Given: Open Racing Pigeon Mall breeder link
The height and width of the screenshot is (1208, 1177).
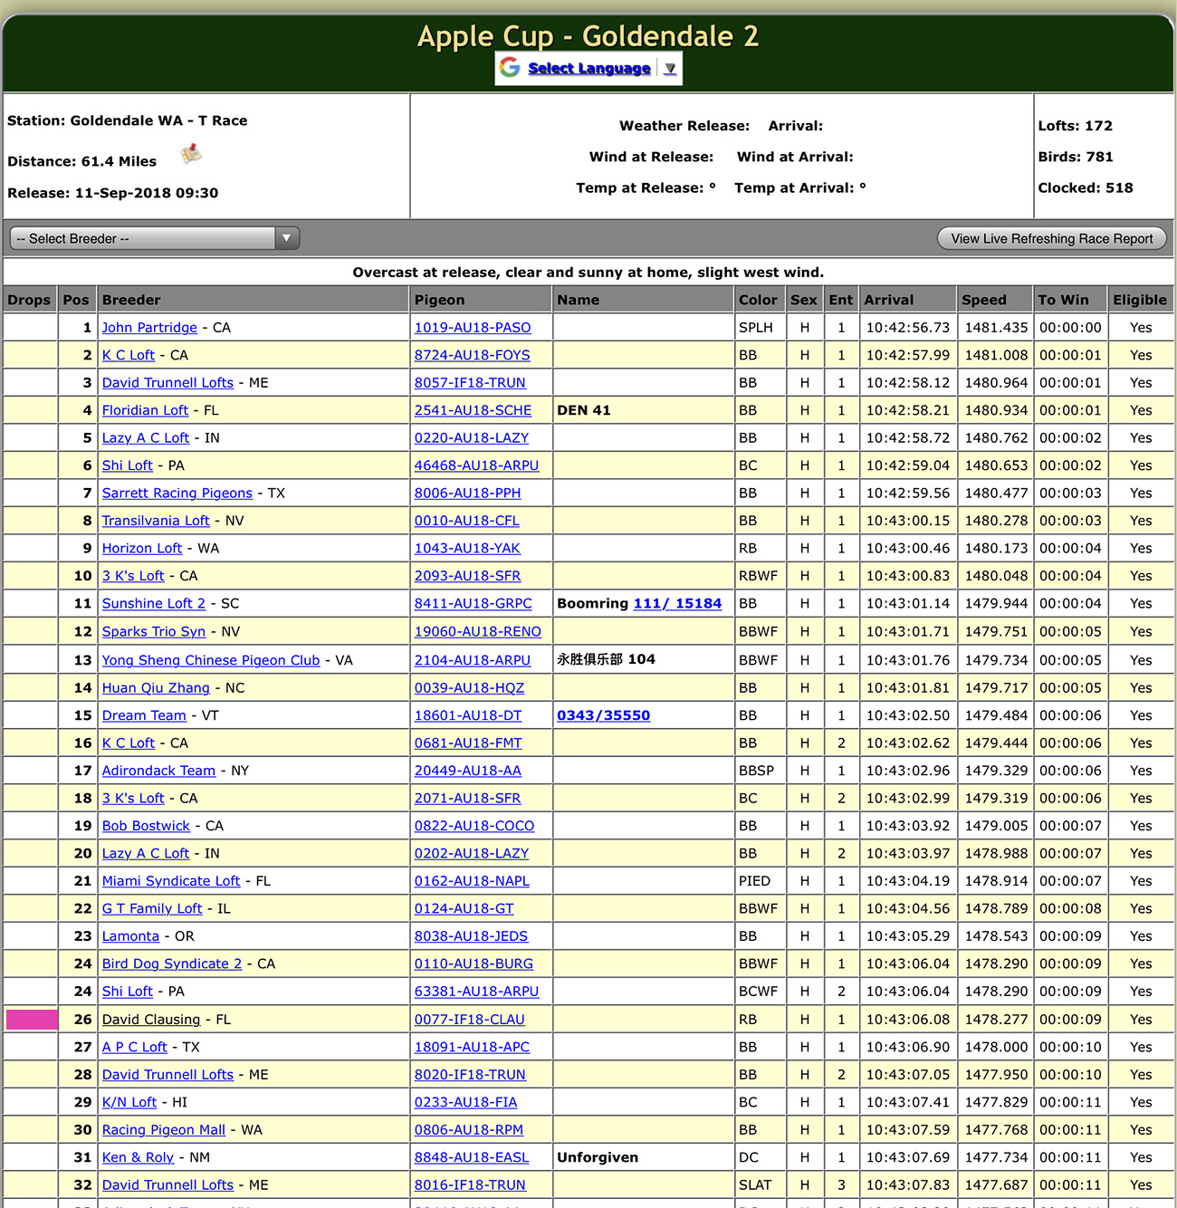Looking at the screenshot, I should [x=163, y=1130].
